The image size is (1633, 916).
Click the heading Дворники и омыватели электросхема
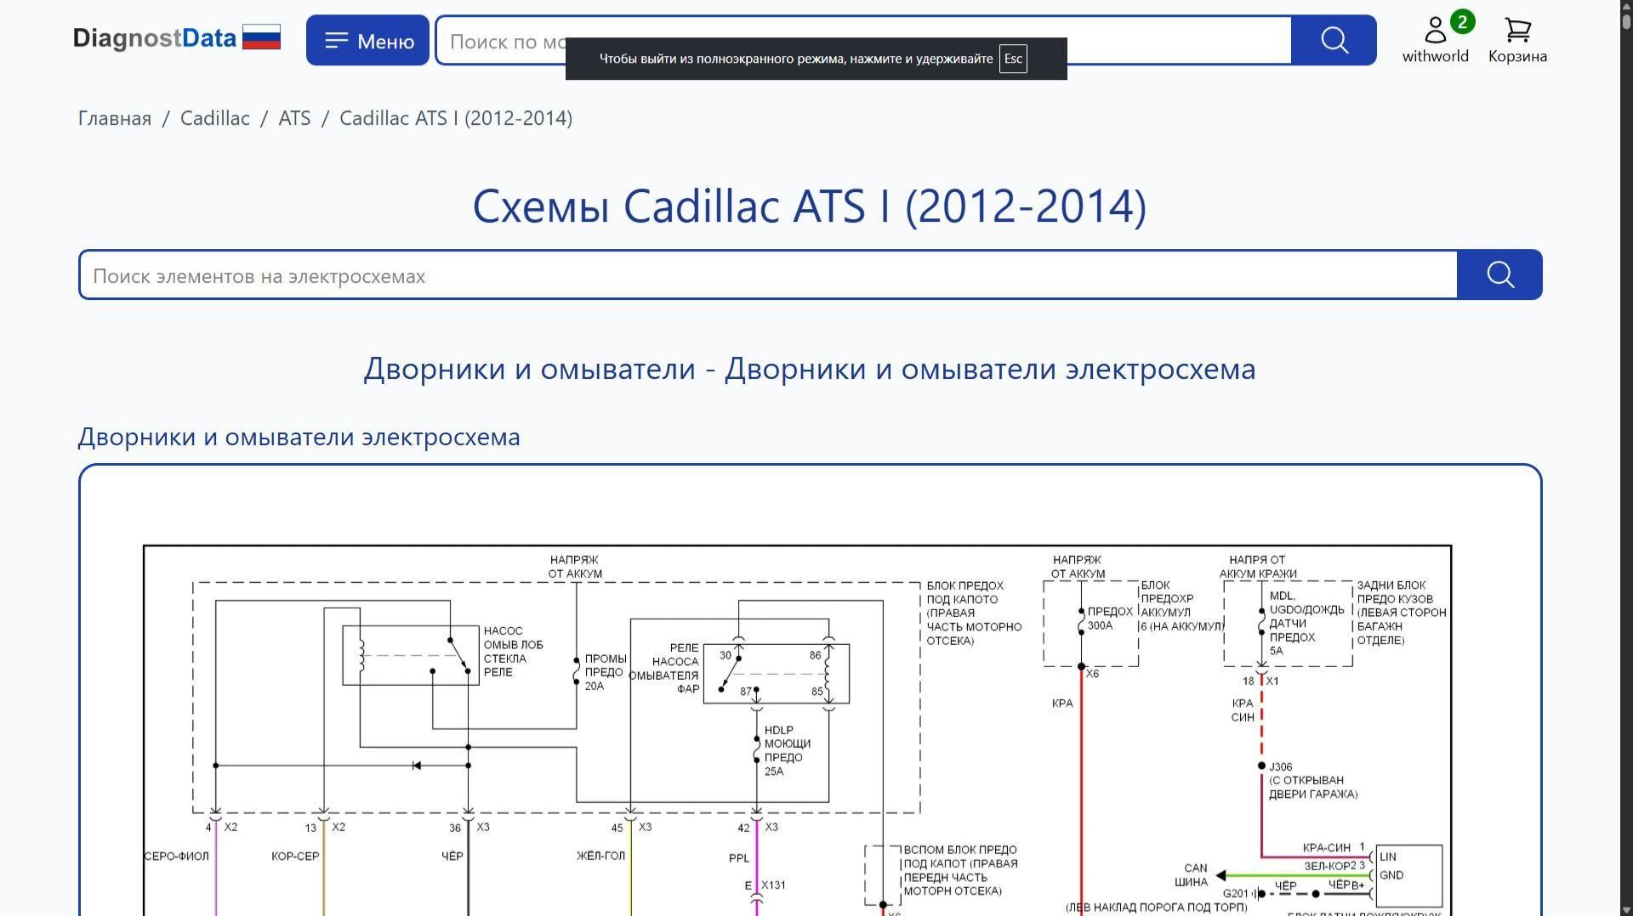(299, 437)
